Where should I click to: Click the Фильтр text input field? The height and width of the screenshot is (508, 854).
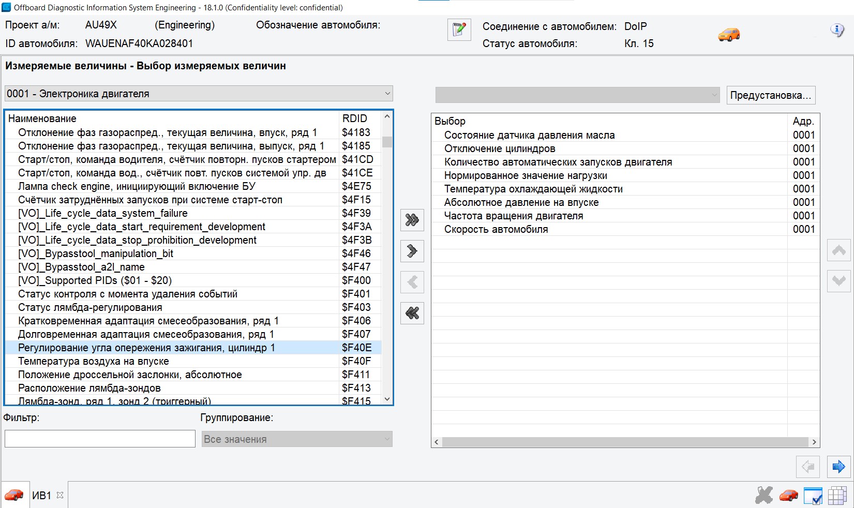[x=100, y=439]
